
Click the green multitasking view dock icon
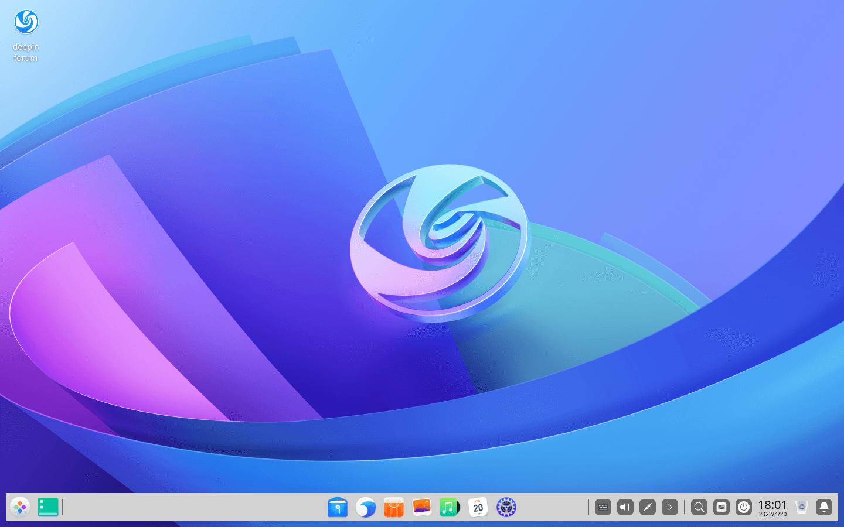[x=48, y=507]
